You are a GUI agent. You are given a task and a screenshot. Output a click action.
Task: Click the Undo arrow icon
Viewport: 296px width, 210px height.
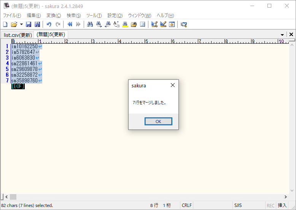(x=49, y=24)
